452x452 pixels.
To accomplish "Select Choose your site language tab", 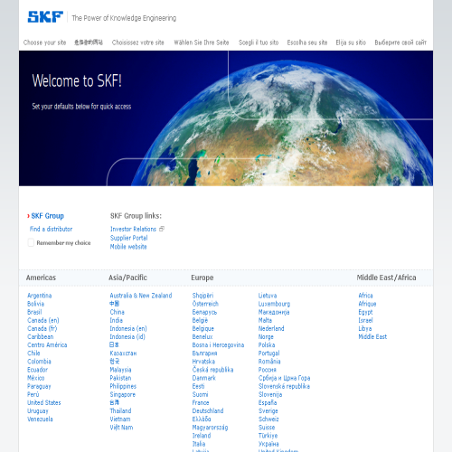I will 44,42.
